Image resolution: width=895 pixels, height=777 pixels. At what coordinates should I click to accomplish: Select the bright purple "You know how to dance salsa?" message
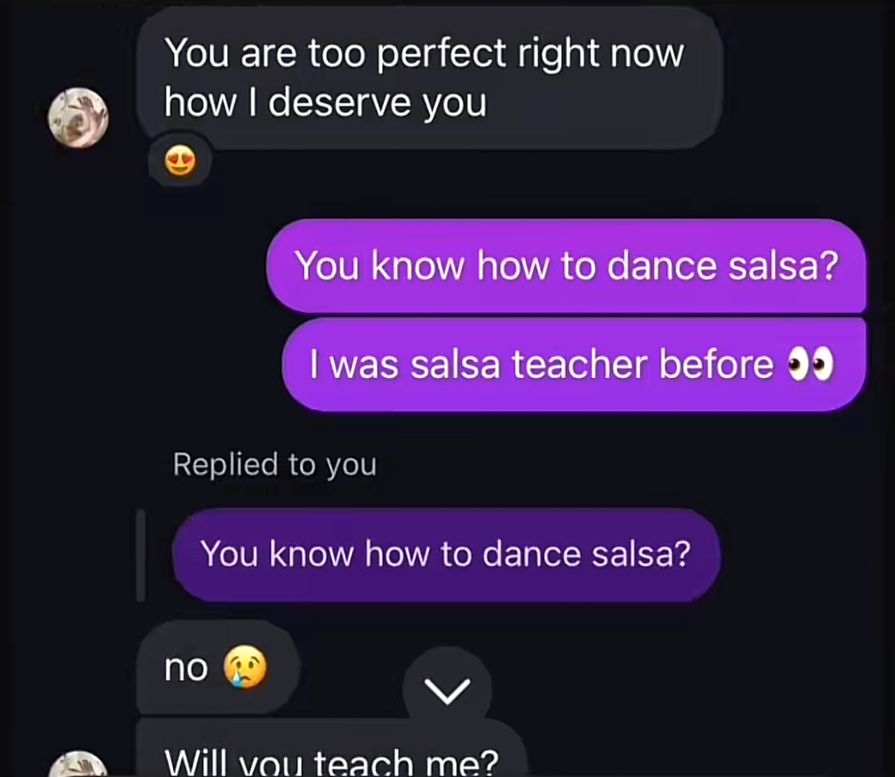(x=566, y=266)
